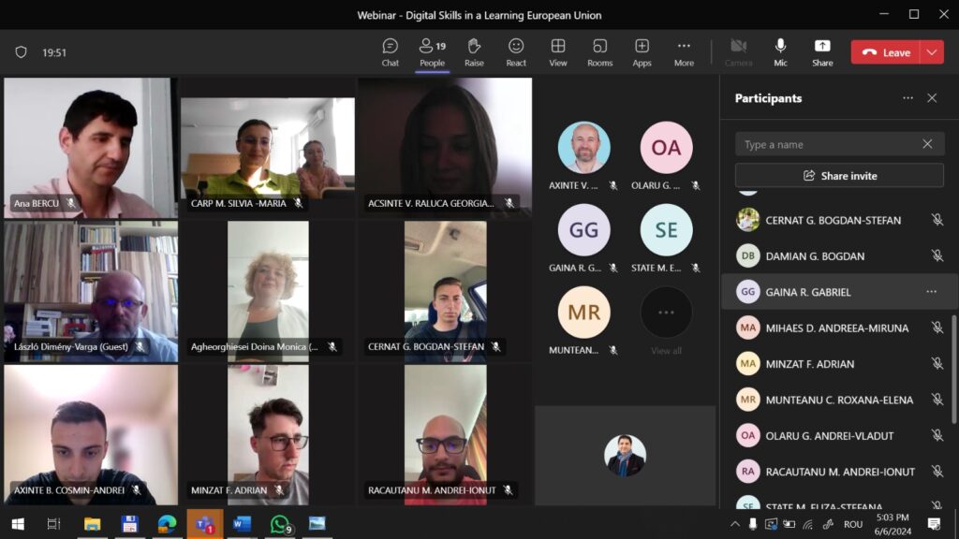
Task: Select László Dimény-Varga (Guest) video tile
Action: 91,292
